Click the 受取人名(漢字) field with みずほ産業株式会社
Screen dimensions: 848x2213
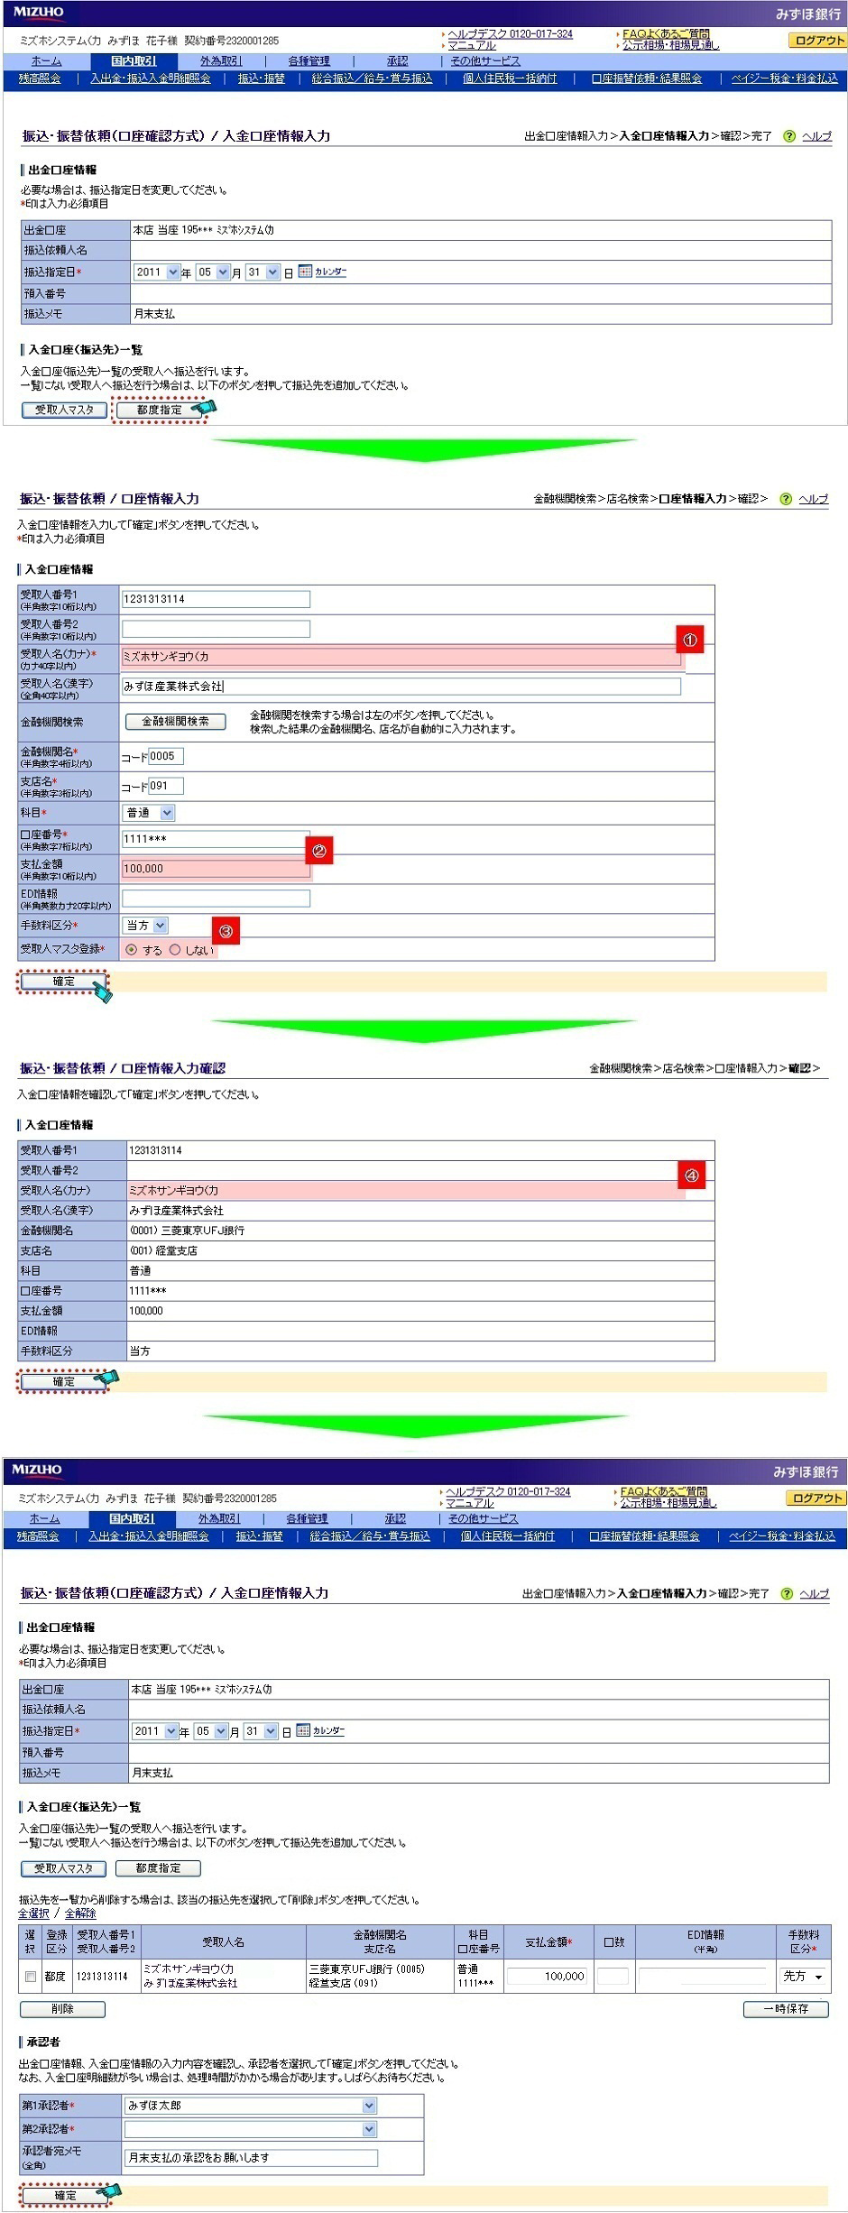point(401,687)
